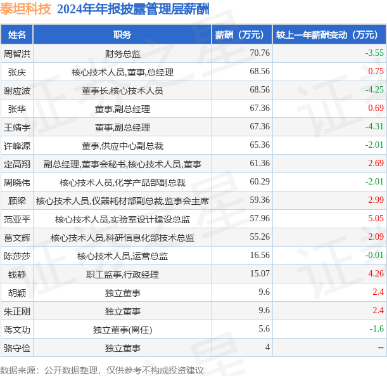Click 顾梁's job title cell

(x=122, y=201)
